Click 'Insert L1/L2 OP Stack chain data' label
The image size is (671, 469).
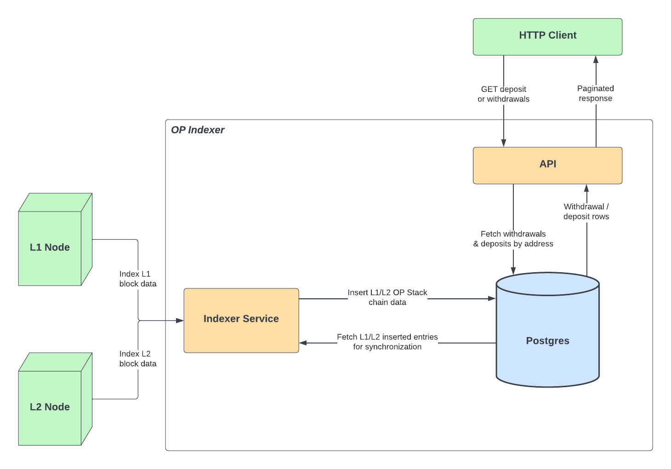coord(387,297)
